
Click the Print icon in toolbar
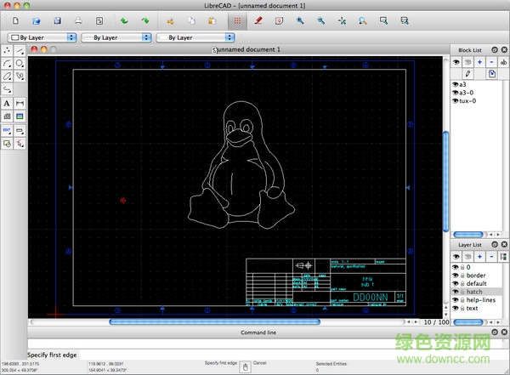(x=78, y=20)
